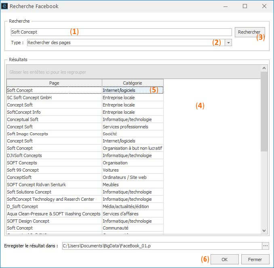This screenshot has width=274, height=268.
Task: Click the Voitures category cell
Action: (133, 170)
